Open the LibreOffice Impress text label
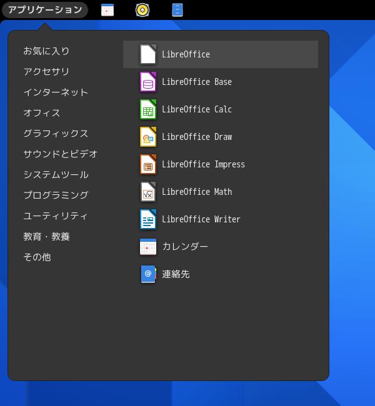375x406 pixels. pyautogui.click(x=204, y=164)
